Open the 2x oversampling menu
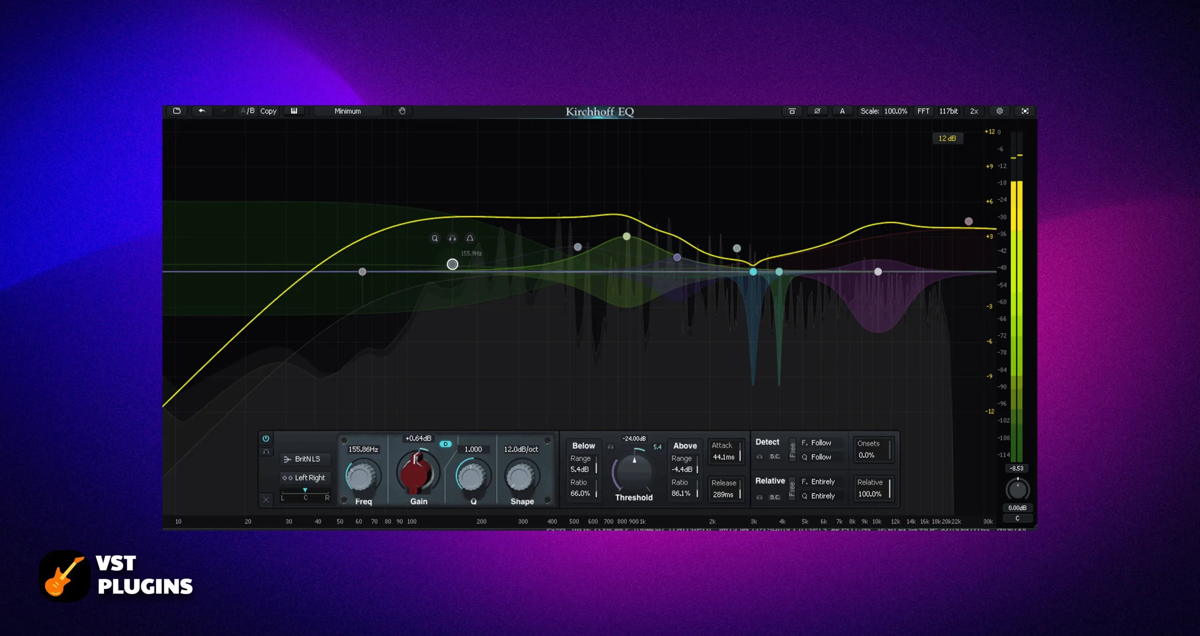This screenshot has width=1200, height=636. 974,111
